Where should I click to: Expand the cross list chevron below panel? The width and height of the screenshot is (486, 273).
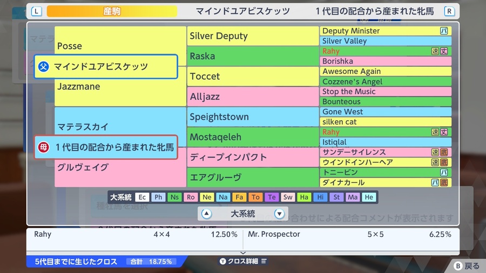coord(243,253)
